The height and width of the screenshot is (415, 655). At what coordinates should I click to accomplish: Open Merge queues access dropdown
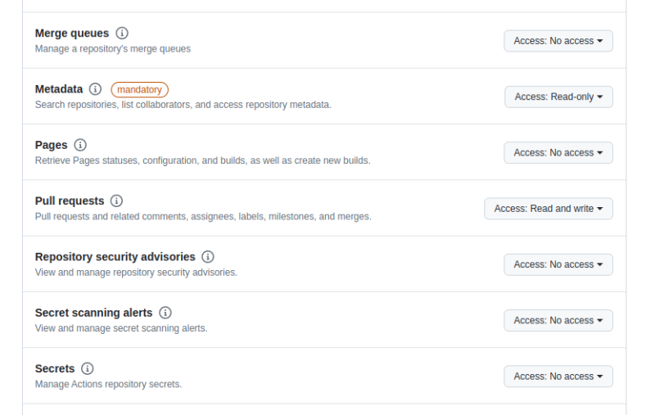[558, 41]
